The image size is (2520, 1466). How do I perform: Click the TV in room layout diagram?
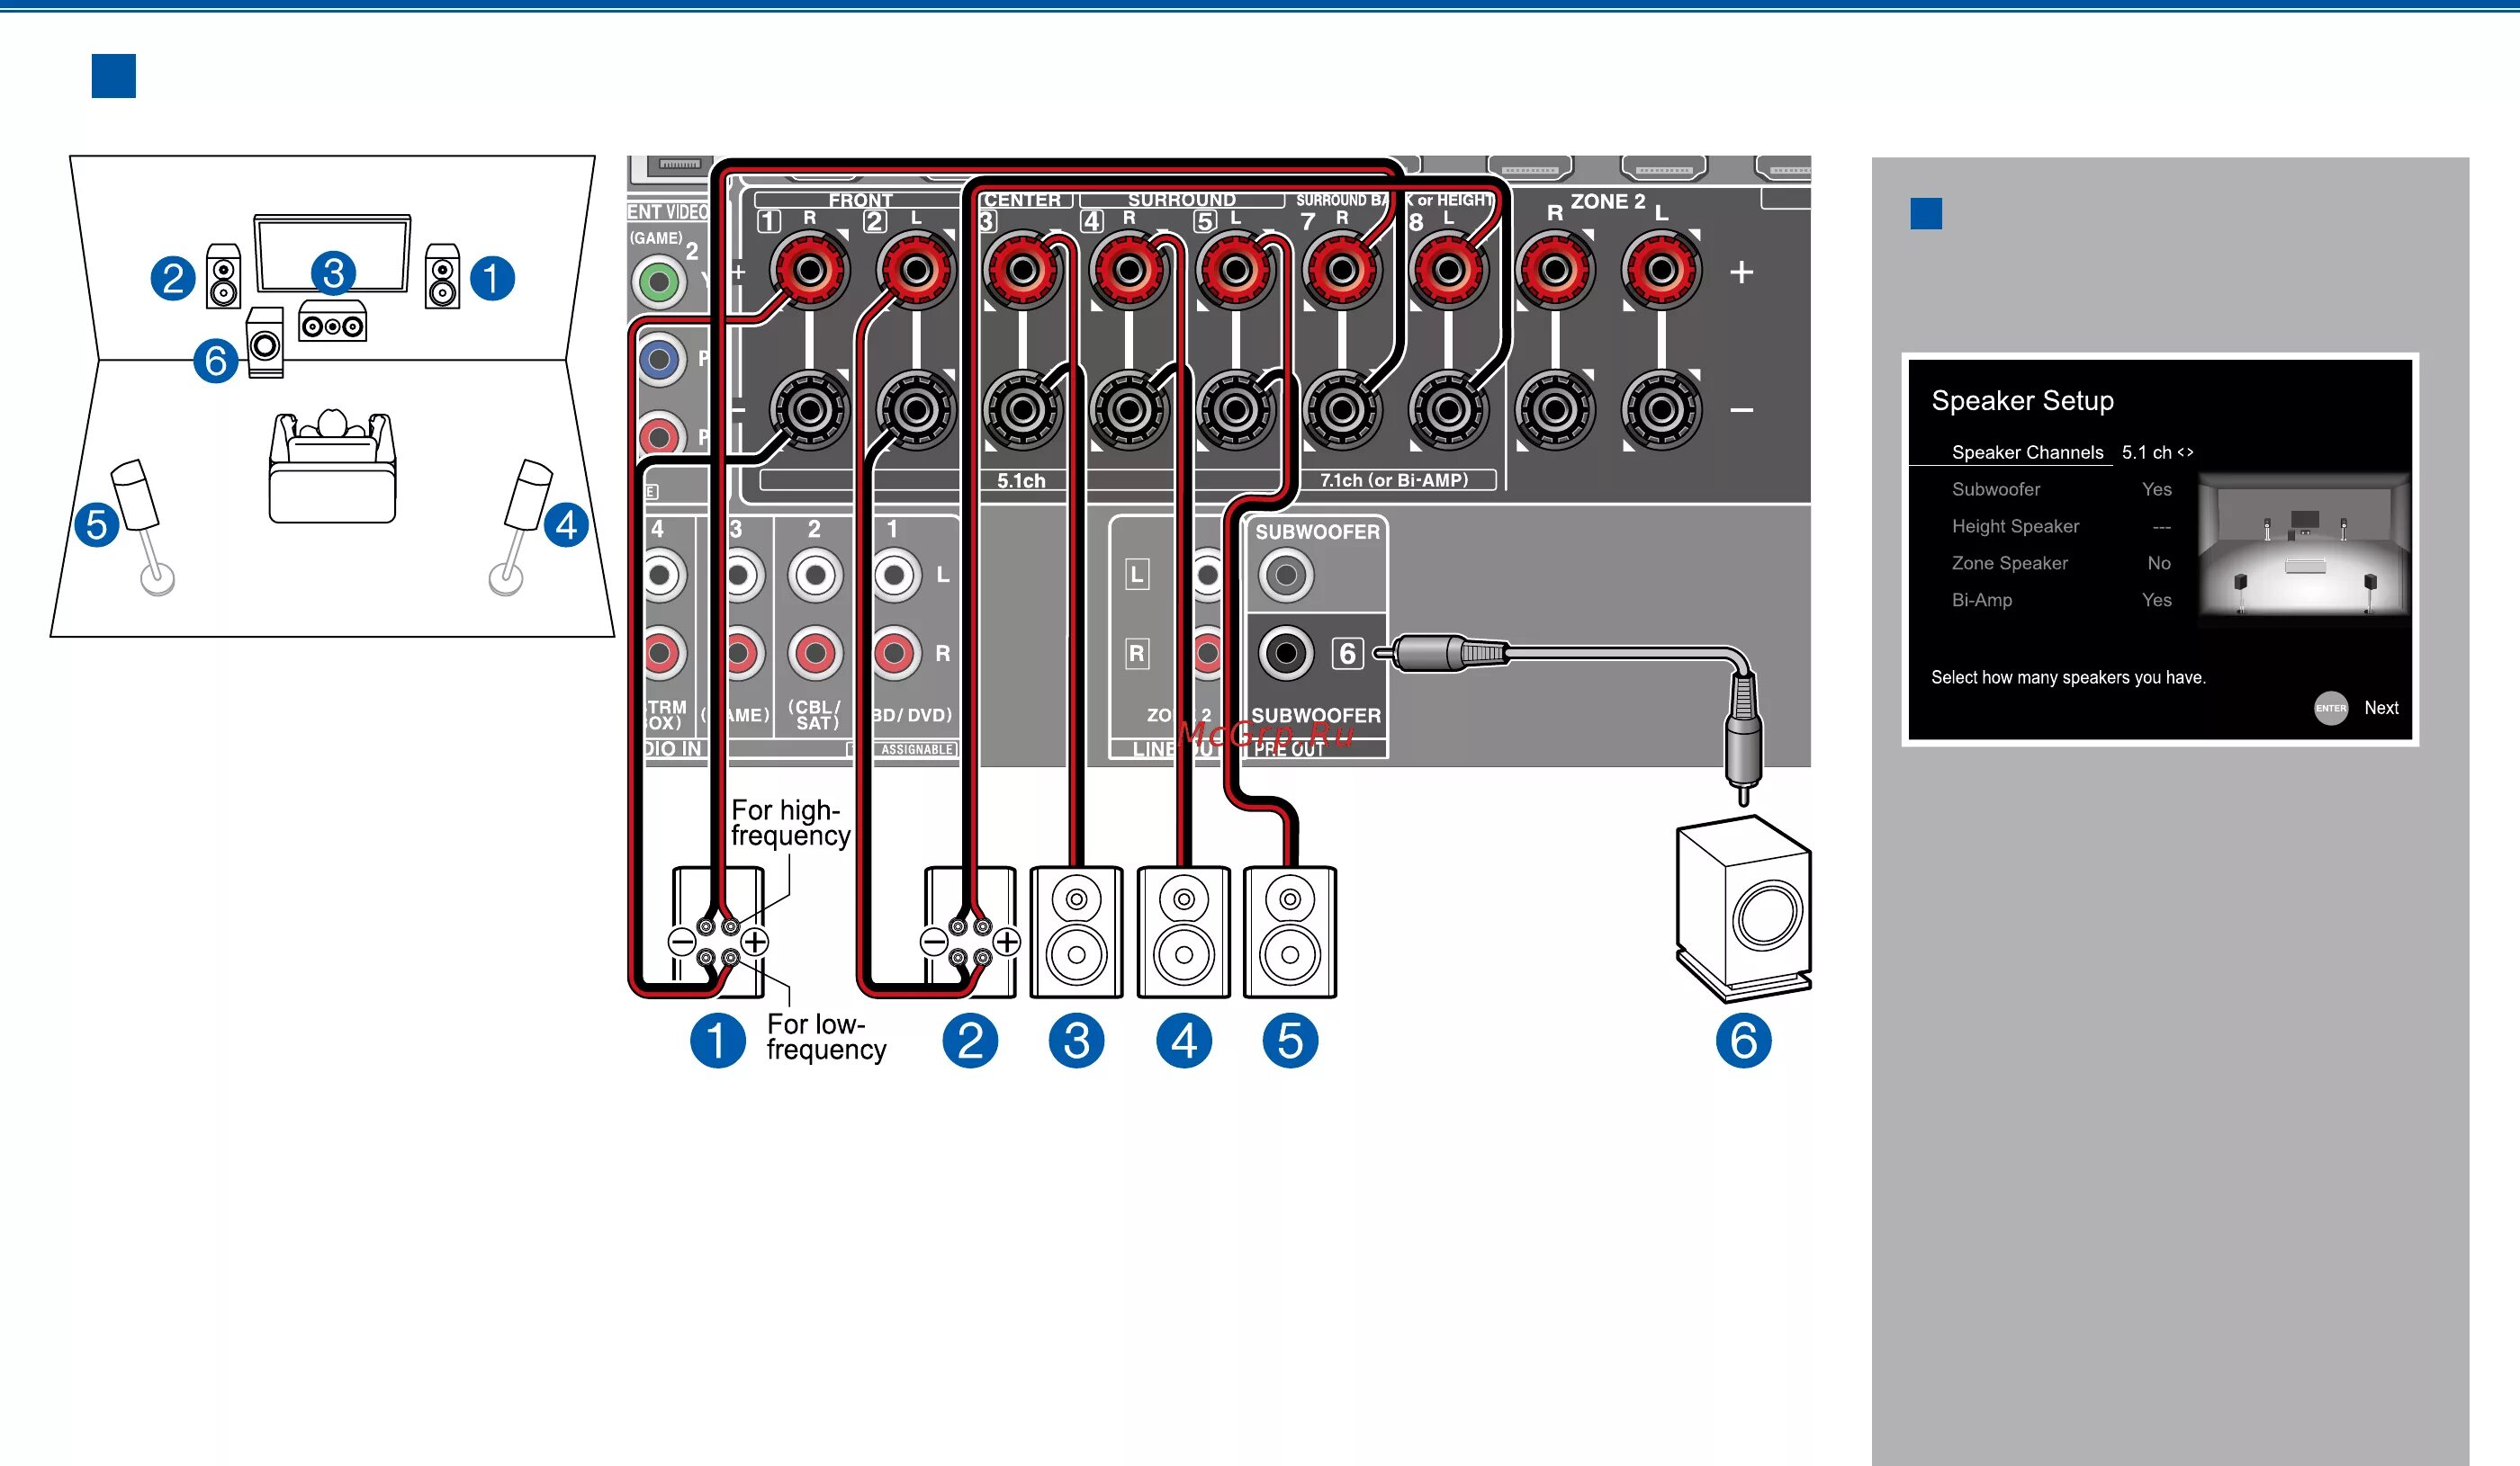click(x=332, y=253)
